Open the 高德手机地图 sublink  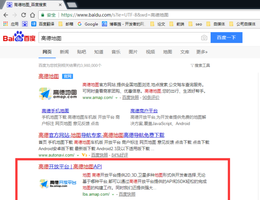[55, 110]
